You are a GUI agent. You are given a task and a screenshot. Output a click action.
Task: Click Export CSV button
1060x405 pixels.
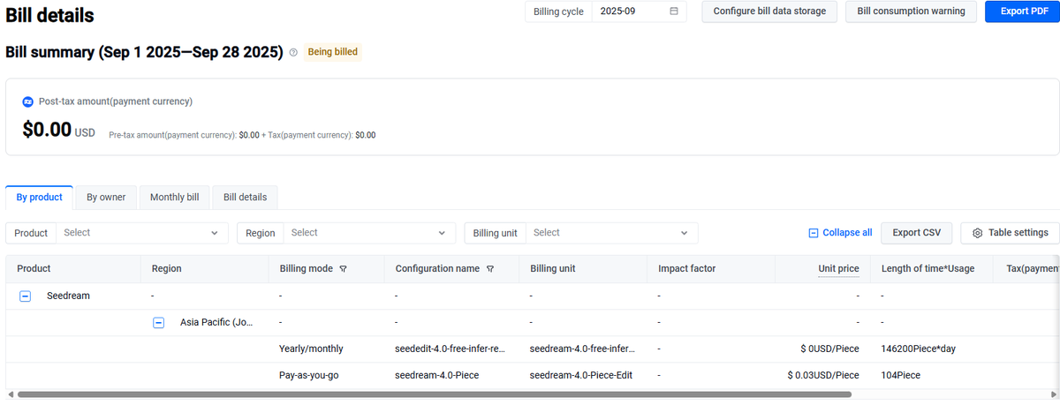click(x=916, y=233)
